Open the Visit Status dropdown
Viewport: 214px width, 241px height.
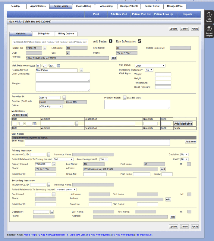pyautogui.click(x=150, y=66)
